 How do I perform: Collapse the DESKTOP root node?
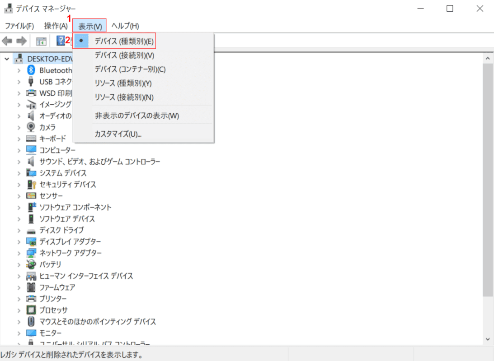point(7,59)
